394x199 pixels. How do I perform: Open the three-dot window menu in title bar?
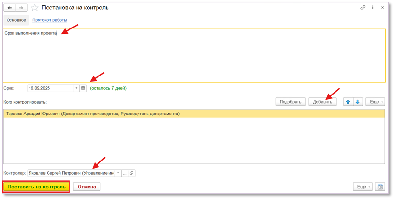point(373,8)
